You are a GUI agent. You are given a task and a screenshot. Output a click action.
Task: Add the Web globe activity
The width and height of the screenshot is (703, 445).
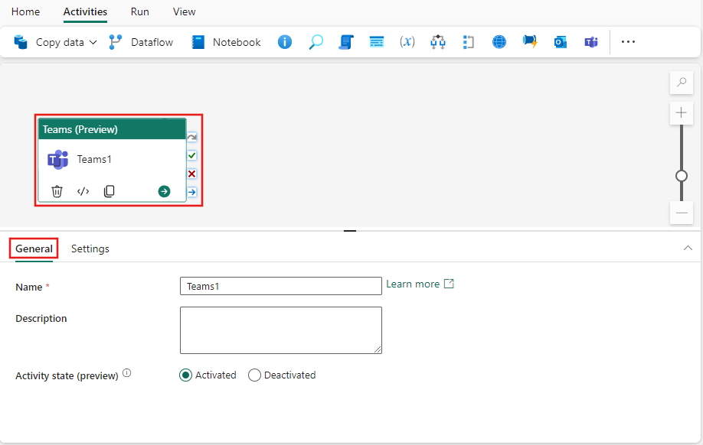pos(499,42)
